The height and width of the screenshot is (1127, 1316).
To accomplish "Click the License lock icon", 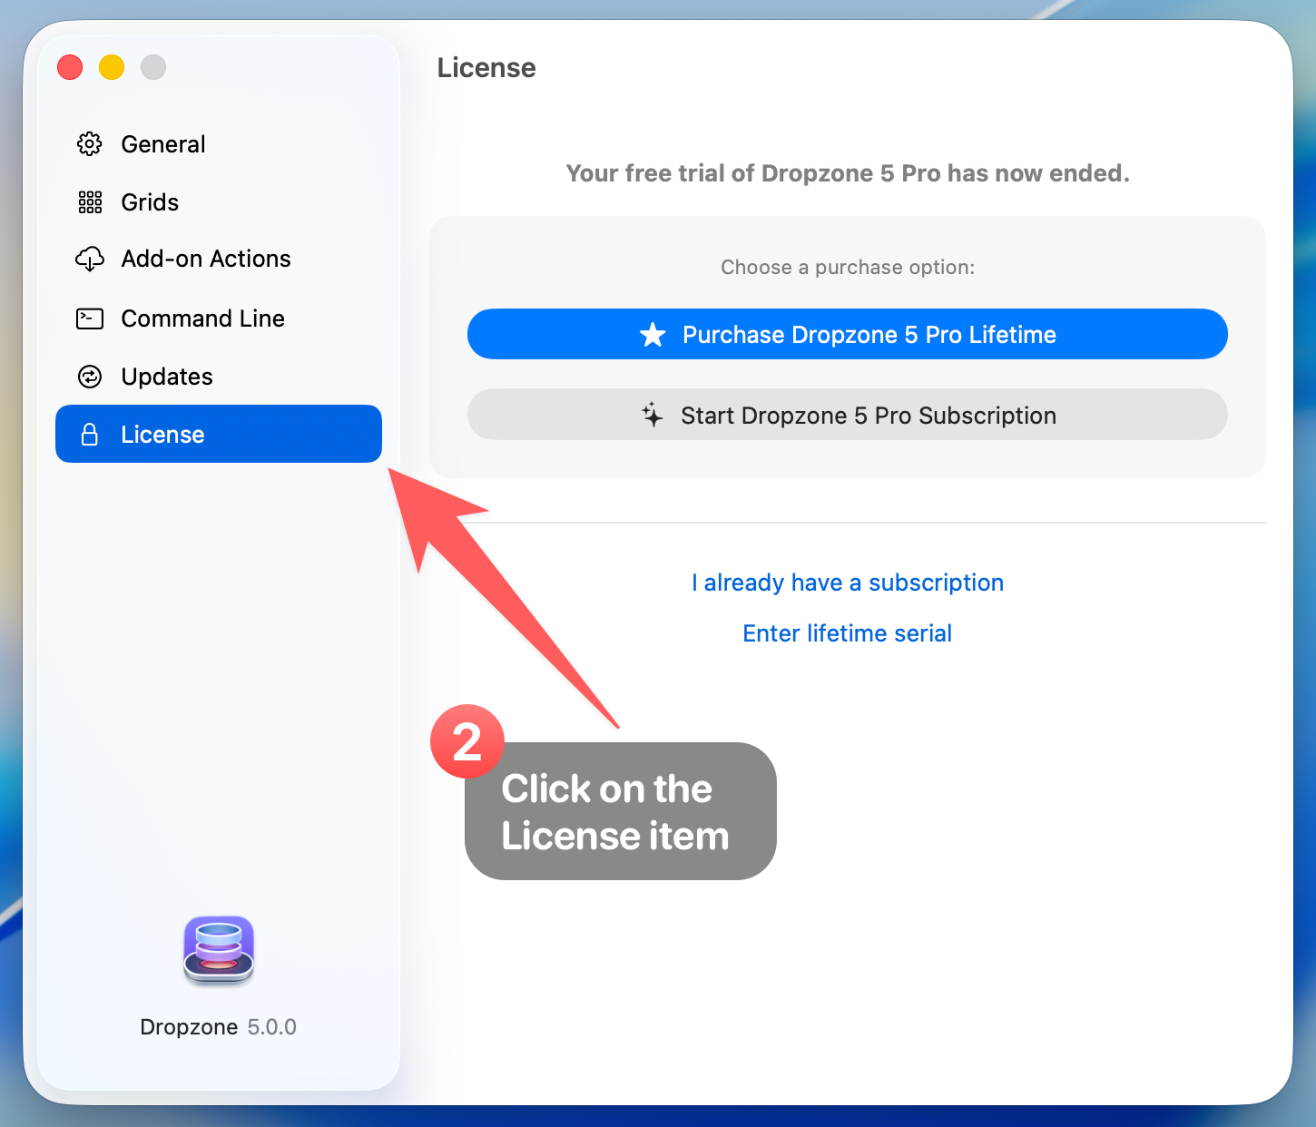I will pyautogui.click(x=90, y=435).
